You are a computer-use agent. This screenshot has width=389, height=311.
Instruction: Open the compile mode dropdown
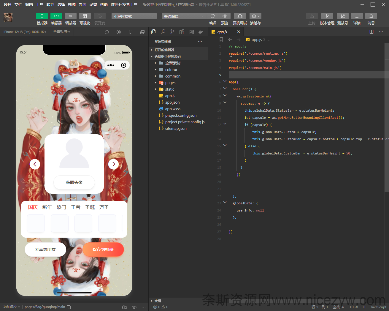pos(184,16)
